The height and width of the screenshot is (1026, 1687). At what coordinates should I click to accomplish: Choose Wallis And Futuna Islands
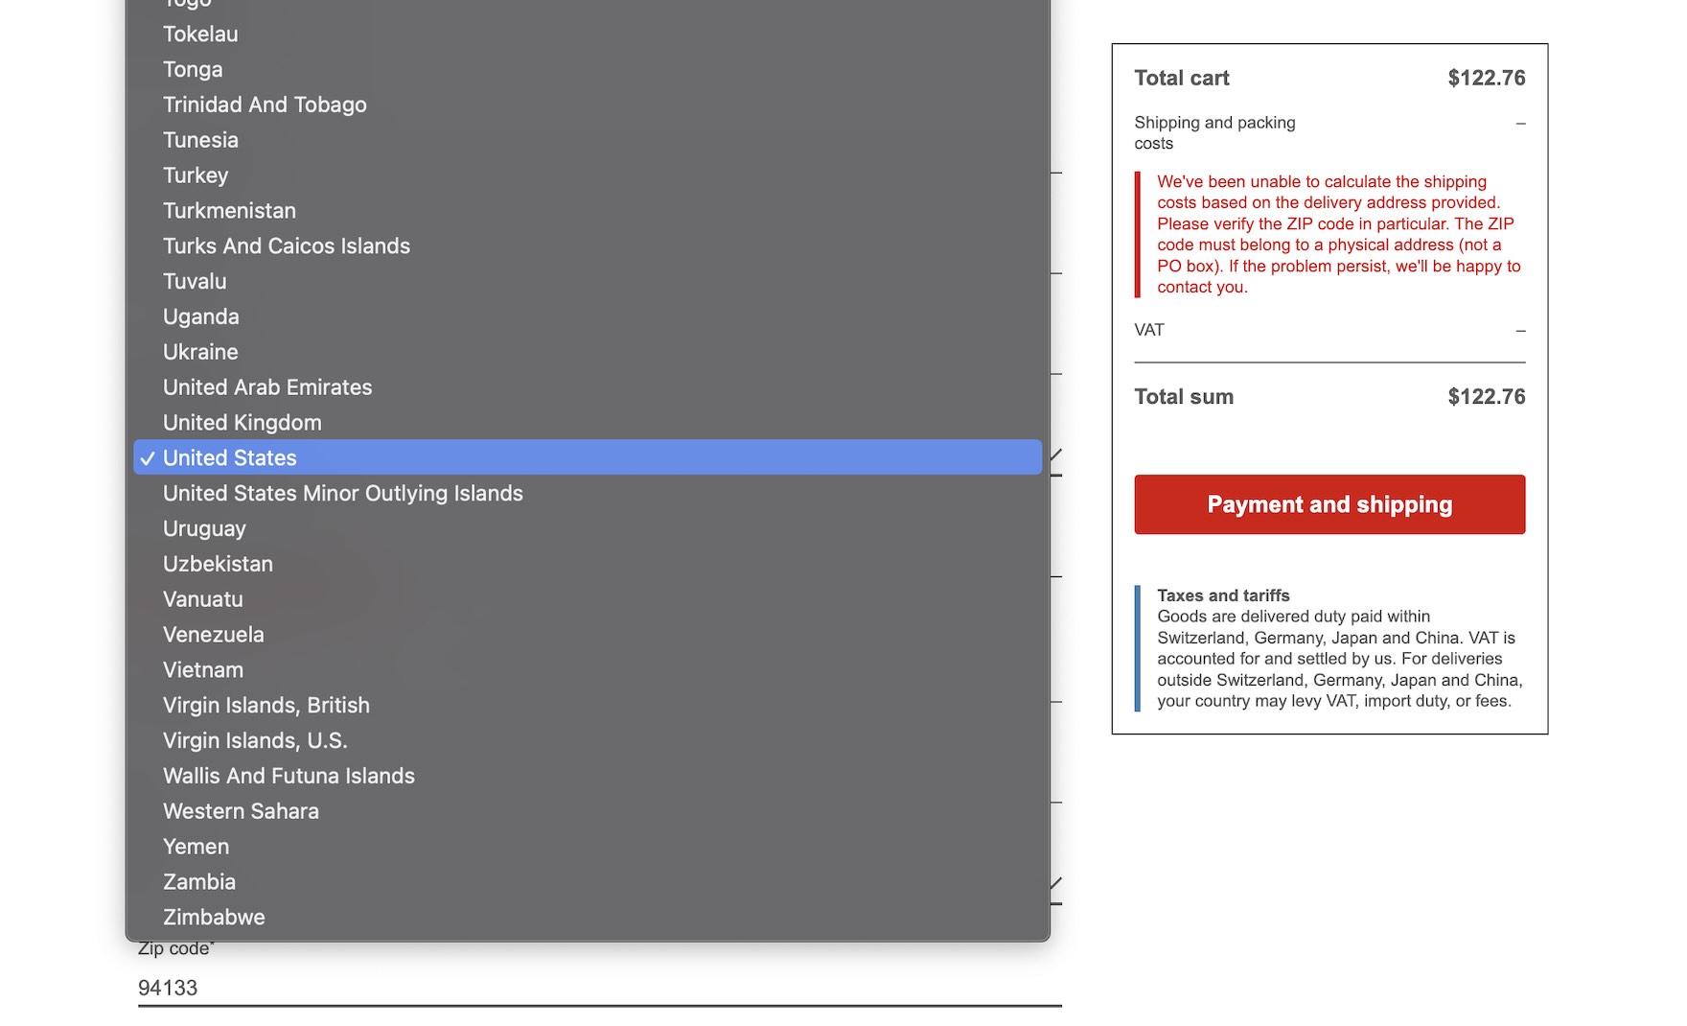pyautogui.click(x=289, y=777)
